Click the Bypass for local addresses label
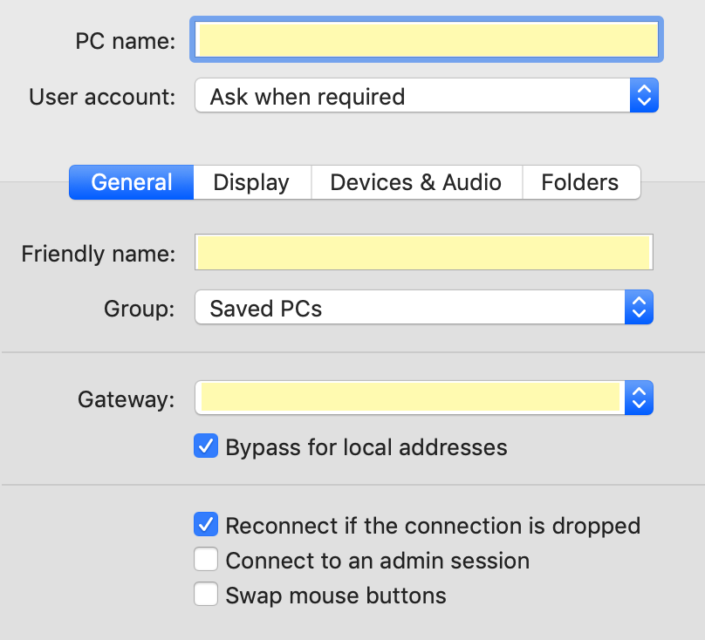705x640 pixels. click(366, 447)
